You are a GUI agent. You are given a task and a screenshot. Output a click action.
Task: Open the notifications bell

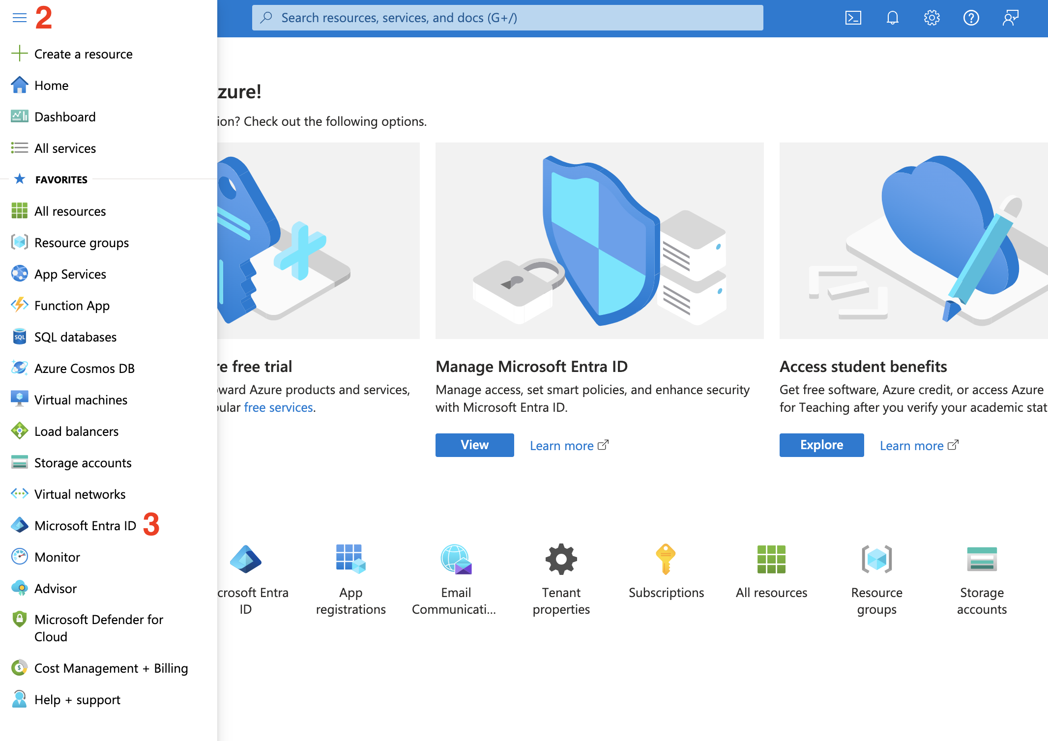coord(892,18)
